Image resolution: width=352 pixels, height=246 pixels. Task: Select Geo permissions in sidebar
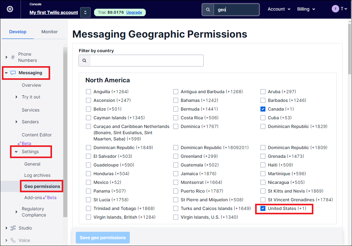coord(42,186)
